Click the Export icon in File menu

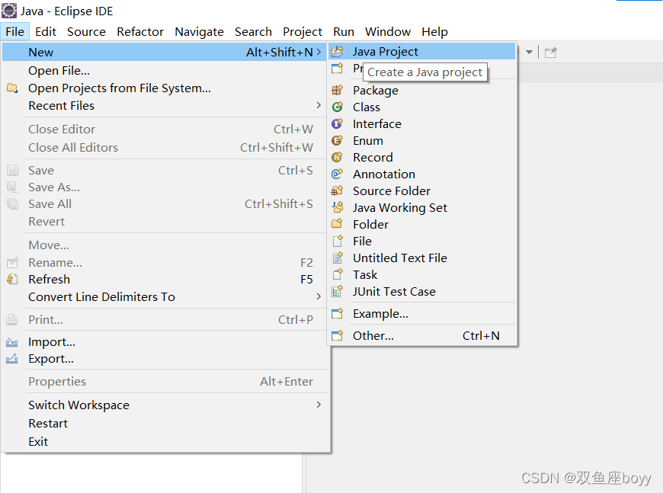tap(12, 359)
